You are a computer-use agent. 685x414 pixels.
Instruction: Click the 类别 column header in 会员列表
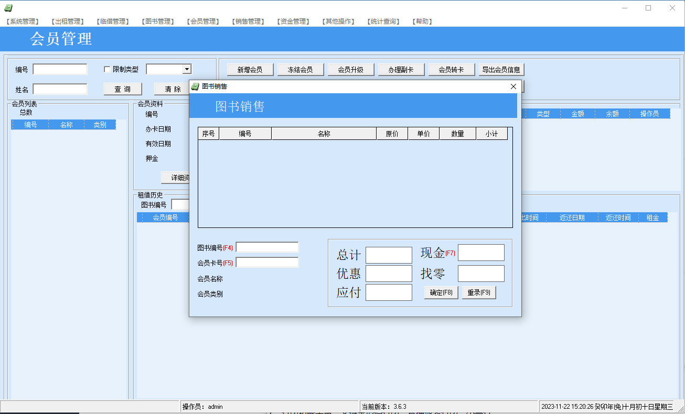pyautogui.click(x=100, y=125)
